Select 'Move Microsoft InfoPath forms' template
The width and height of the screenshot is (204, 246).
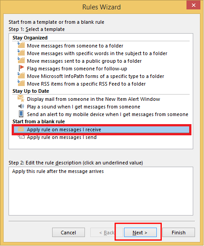tap(95, 76)
